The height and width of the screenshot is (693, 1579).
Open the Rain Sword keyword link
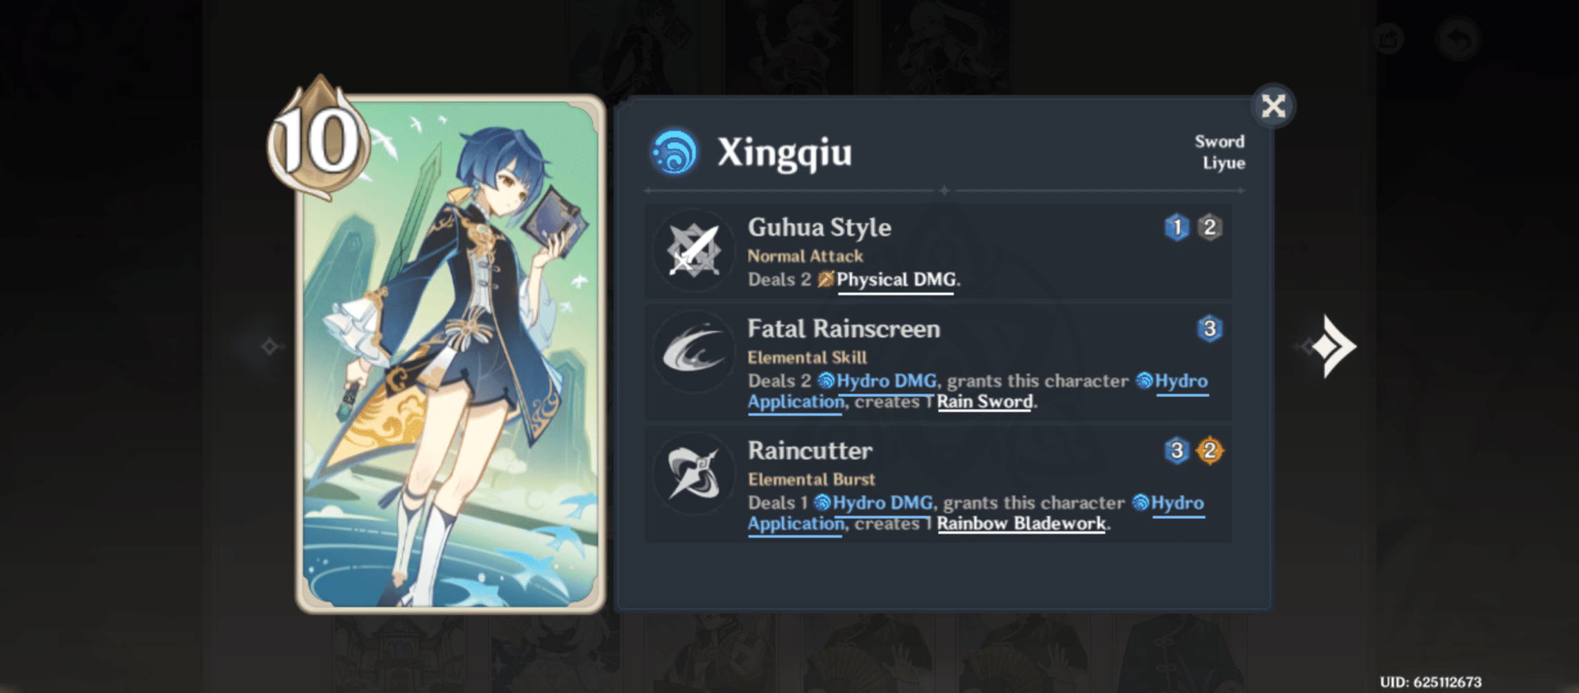985,402
